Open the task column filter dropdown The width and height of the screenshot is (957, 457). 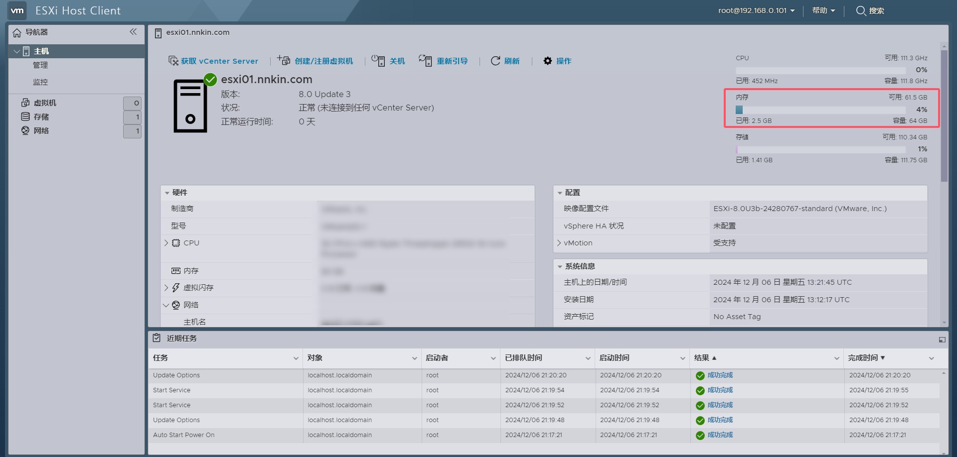click(x=296, y=358)
